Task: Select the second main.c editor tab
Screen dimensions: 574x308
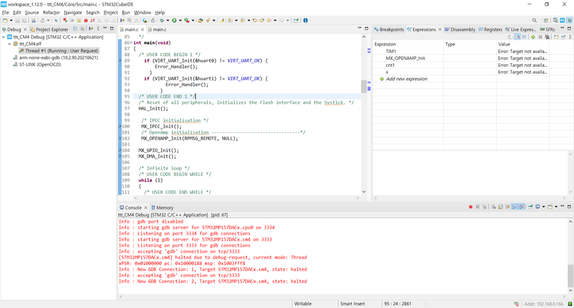Action: [157, 29]
